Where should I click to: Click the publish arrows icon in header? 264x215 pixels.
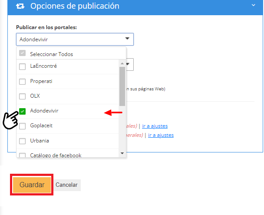(x=20, y=7)
